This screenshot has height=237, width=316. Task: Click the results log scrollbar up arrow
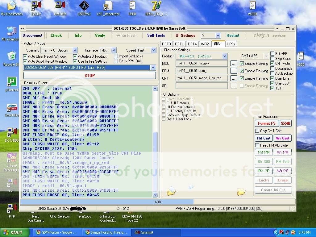155,89
